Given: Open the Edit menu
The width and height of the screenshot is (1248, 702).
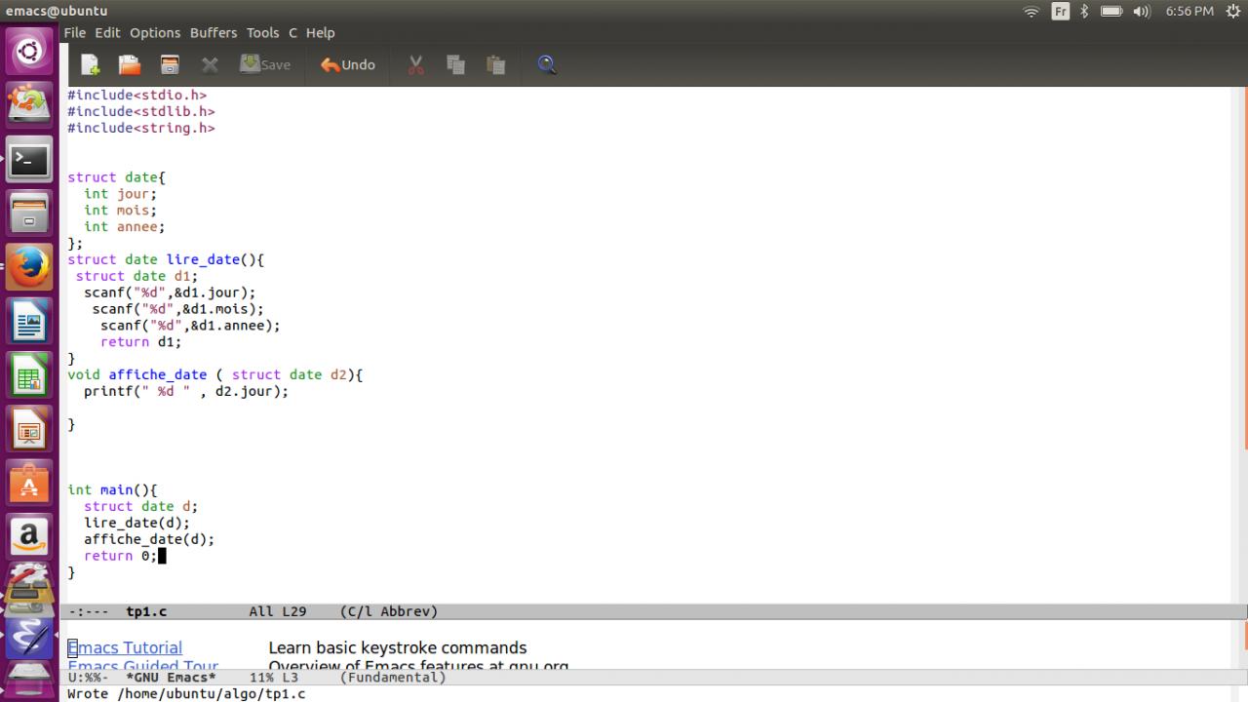Looking at the screenshot, I should point(107,32).
